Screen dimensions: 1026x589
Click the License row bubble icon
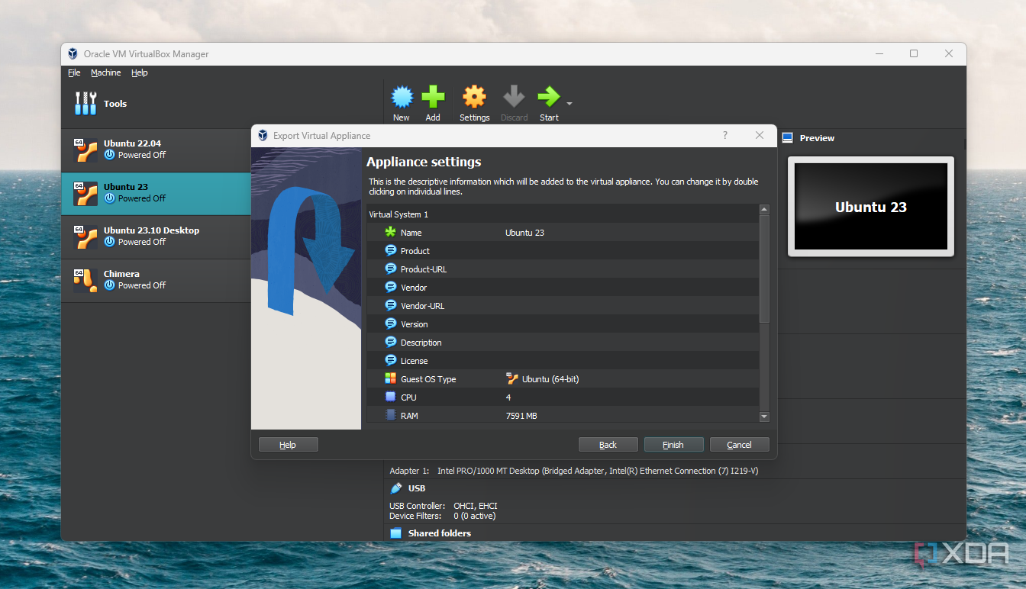(391, 360)
